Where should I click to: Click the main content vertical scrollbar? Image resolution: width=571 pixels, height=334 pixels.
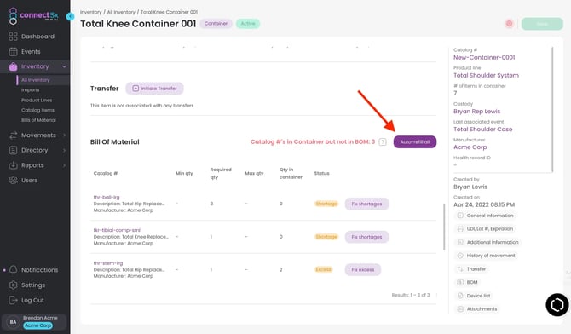443,227
